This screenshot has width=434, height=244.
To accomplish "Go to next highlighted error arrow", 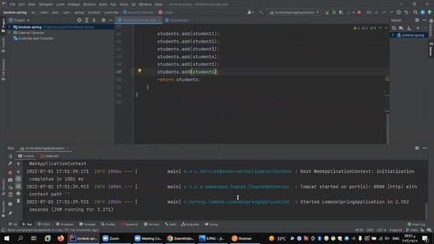I will point(386,28).
